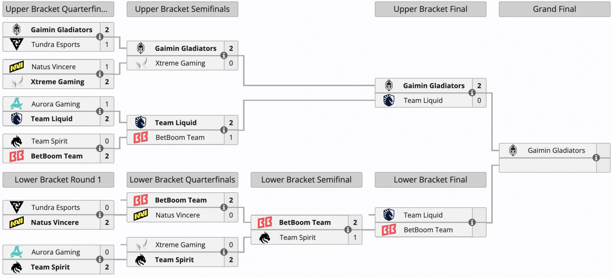
Task: Click info icon on Natus Vincere vs Xtreme match
Action: tap(100, 74)
